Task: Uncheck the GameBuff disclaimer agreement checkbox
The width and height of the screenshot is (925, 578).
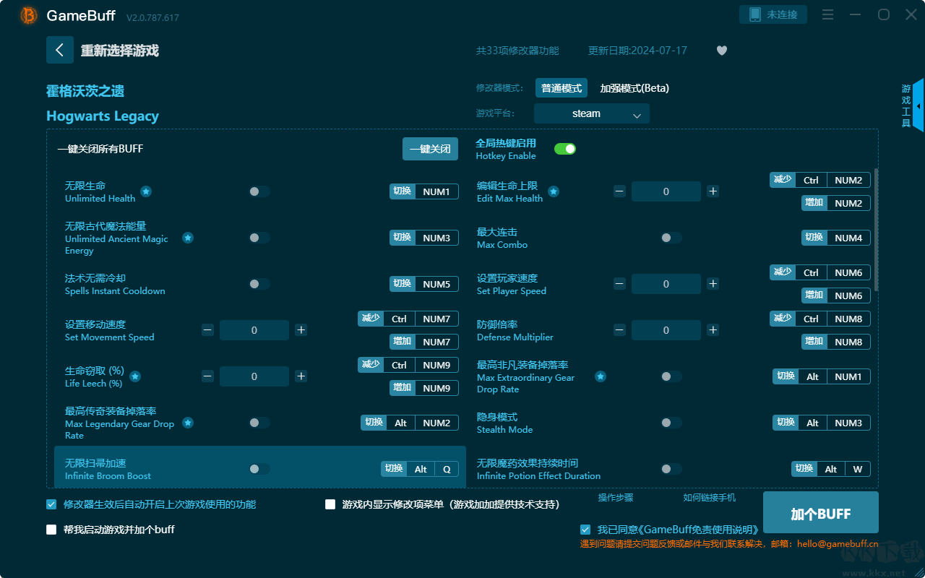Action: point(585,530)
